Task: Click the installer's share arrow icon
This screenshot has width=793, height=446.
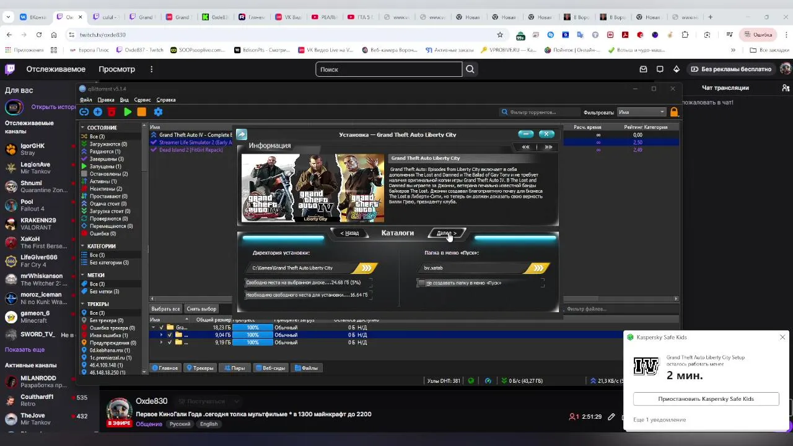Action: point(242,134)
